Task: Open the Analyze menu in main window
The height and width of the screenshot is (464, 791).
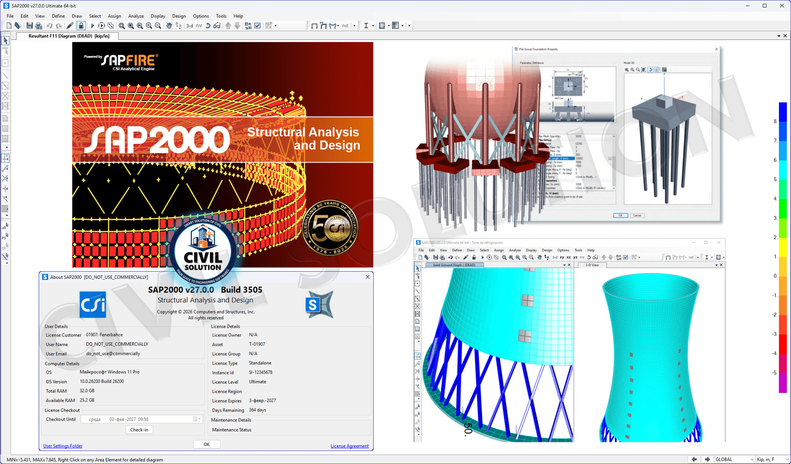Action: [136, 16]
